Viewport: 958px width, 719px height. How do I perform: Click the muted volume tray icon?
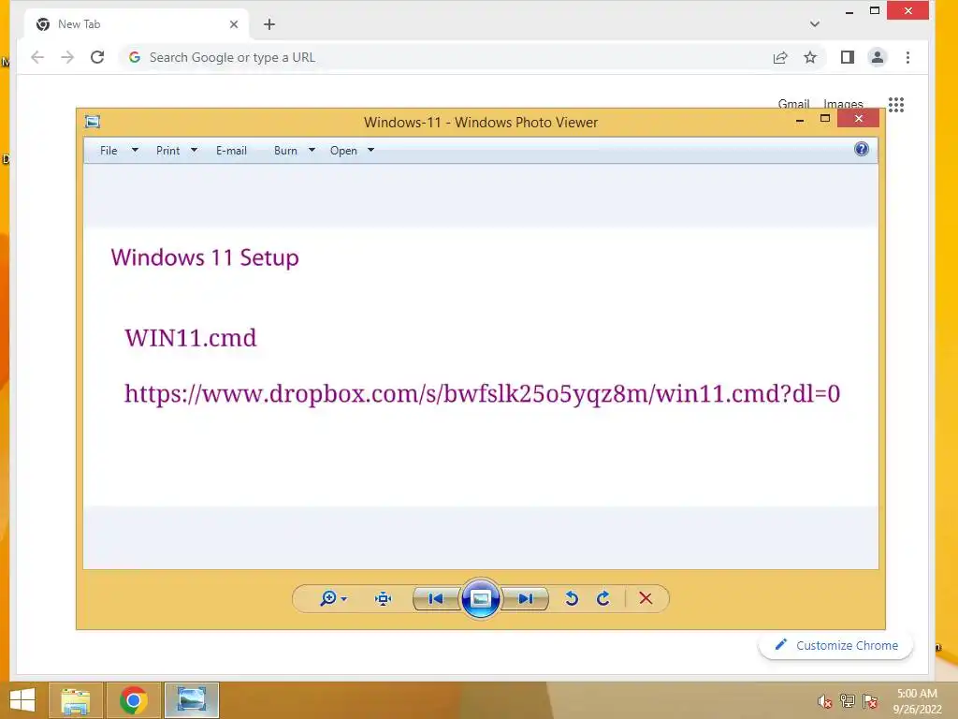click(x=824, y=701)
